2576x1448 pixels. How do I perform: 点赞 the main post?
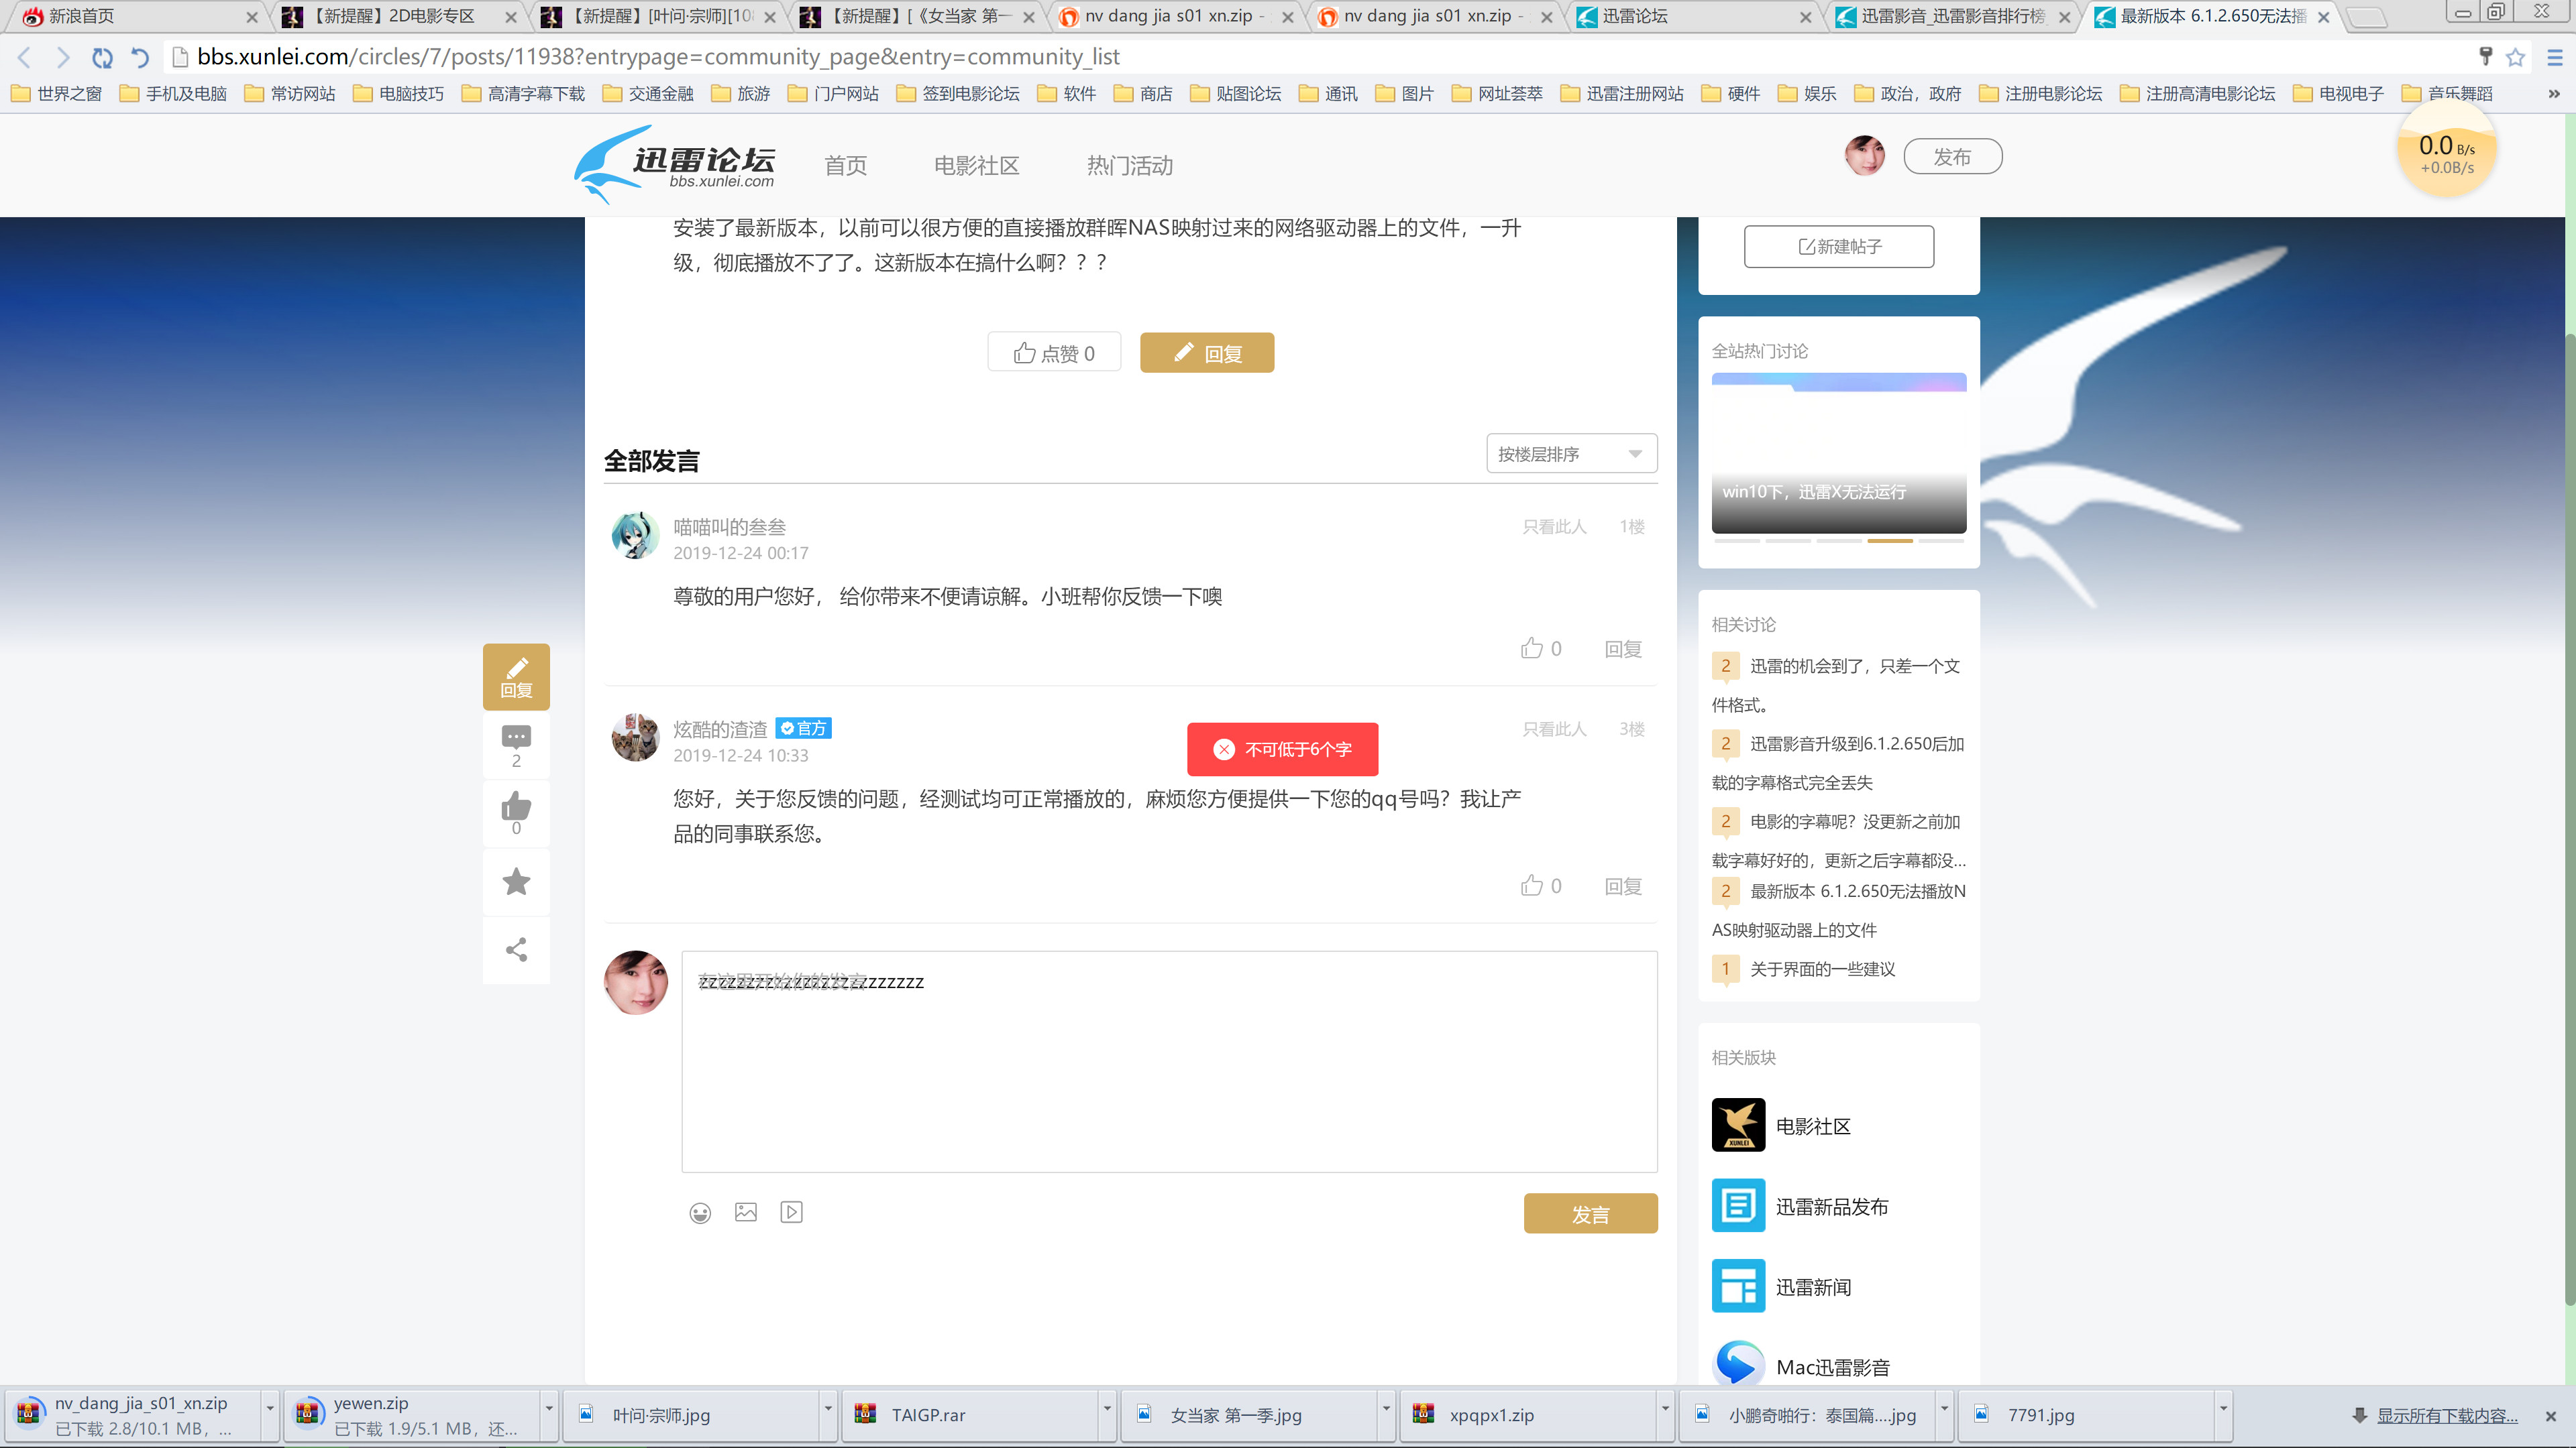tap(1054, 351)
